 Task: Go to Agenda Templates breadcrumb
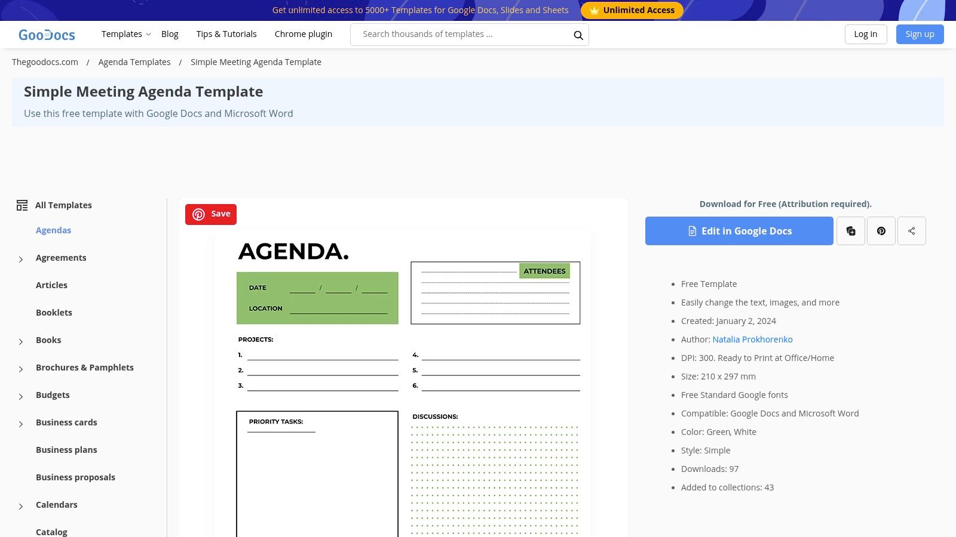(x=134, y=62)
